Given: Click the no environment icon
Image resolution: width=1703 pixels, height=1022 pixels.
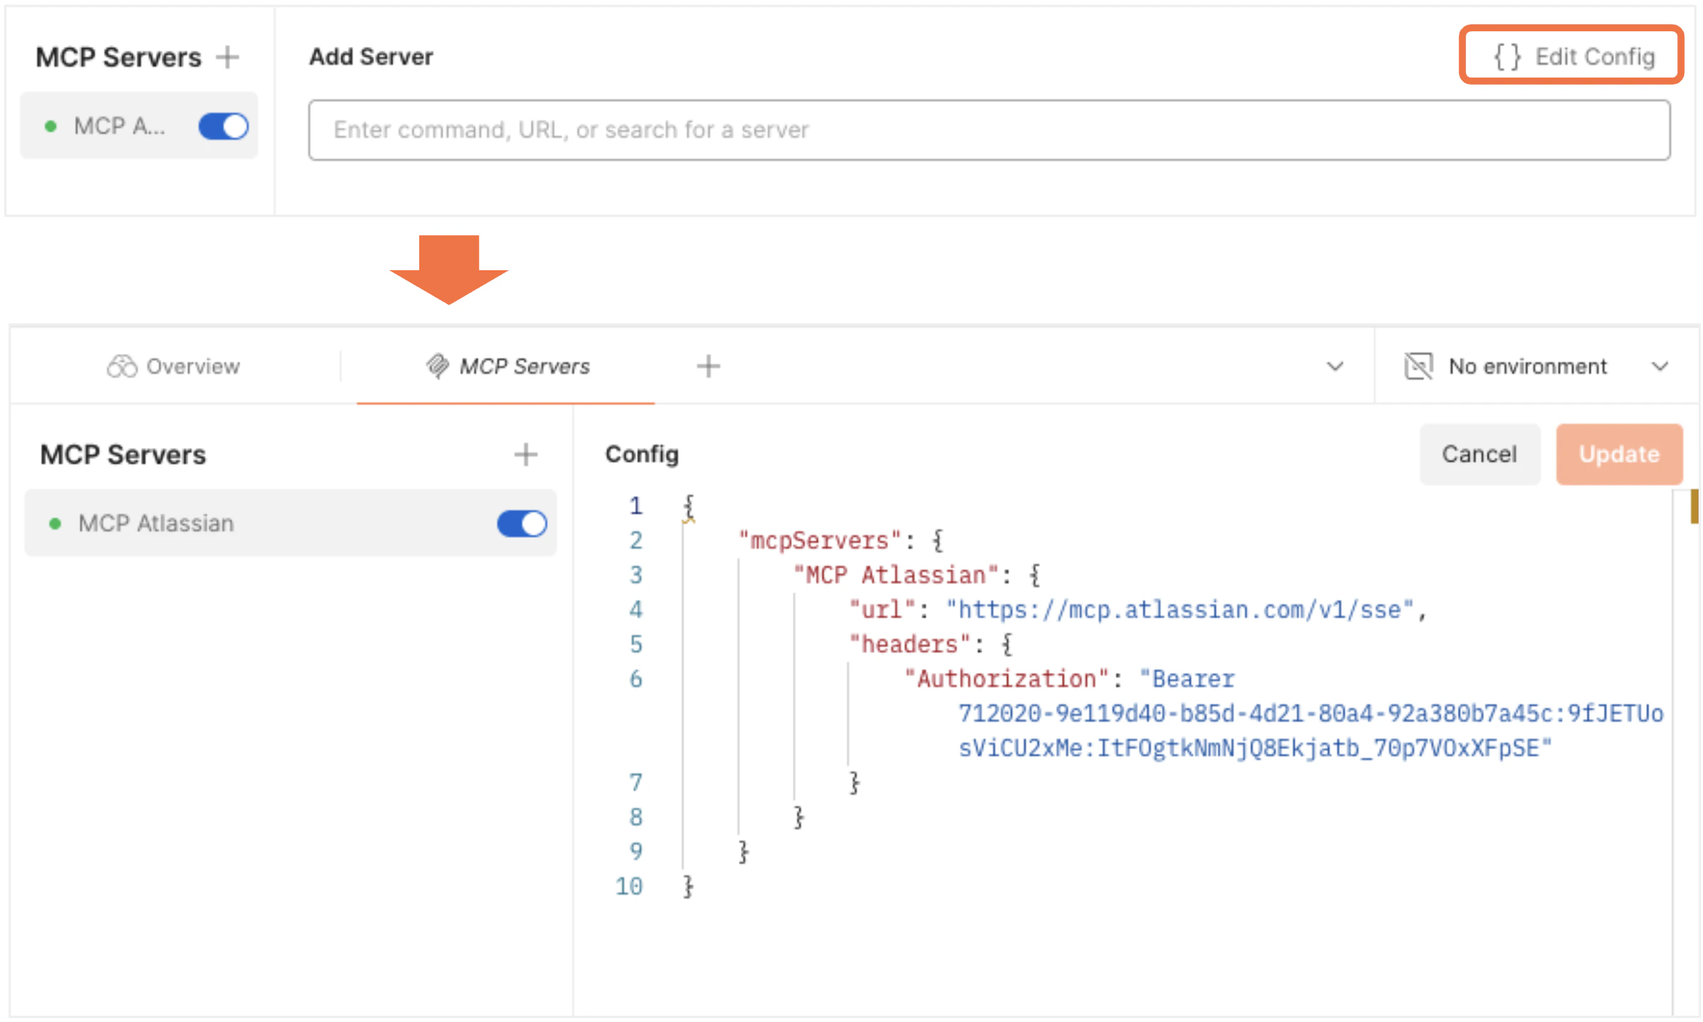Looking at the screenshot, I should [1418, 367].
